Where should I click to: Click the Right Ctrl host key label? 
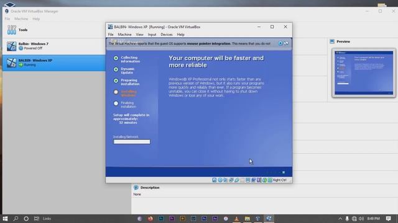click(280, 180)
